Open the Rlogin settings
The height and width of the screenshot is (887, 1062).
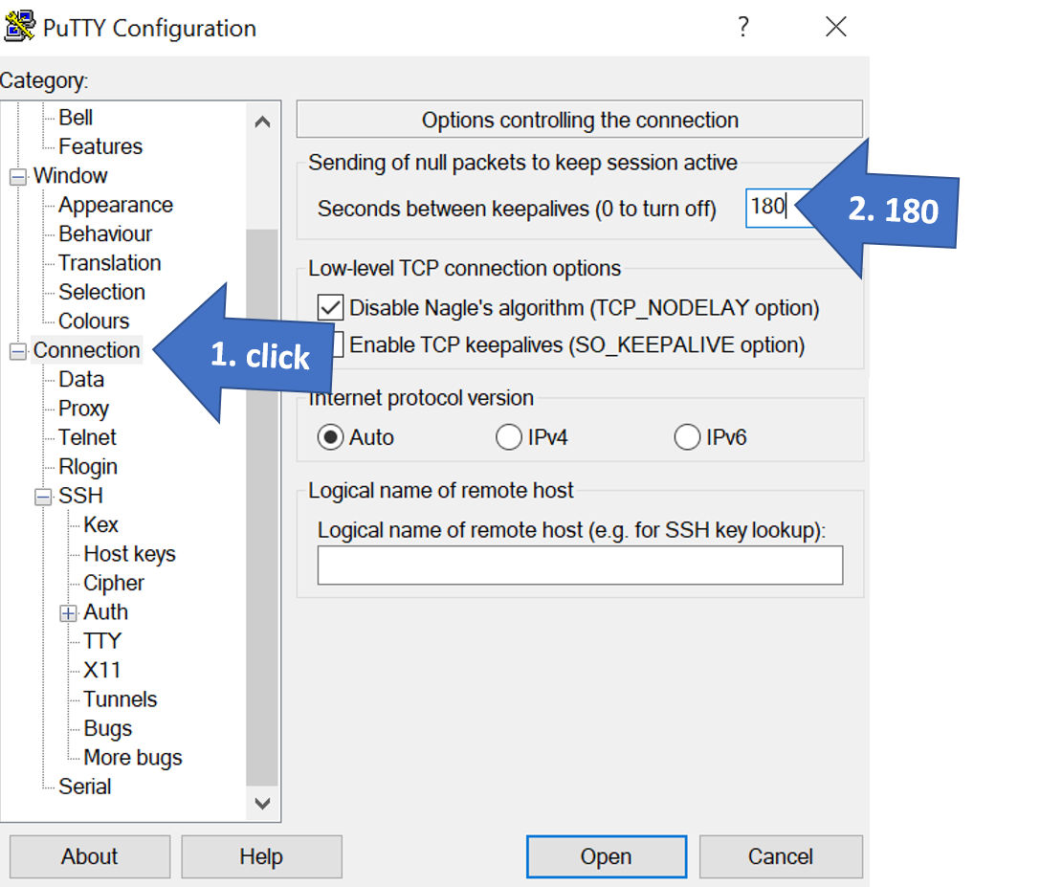(x=87, y=467)
